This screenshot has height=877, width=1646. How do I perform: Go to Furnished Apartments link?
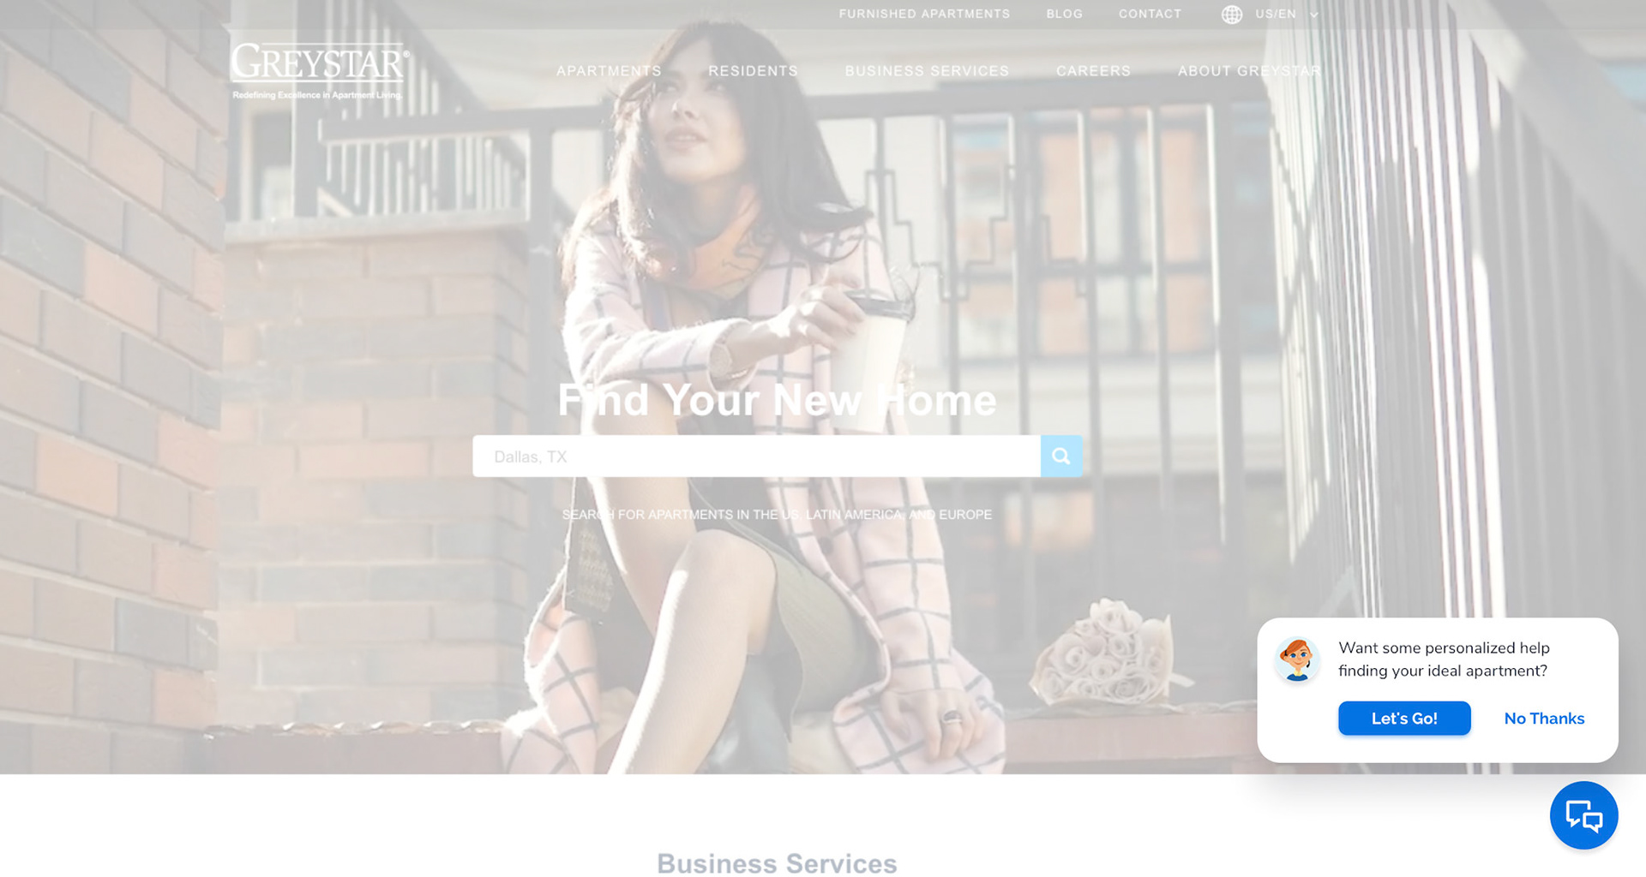click(924, 15)
